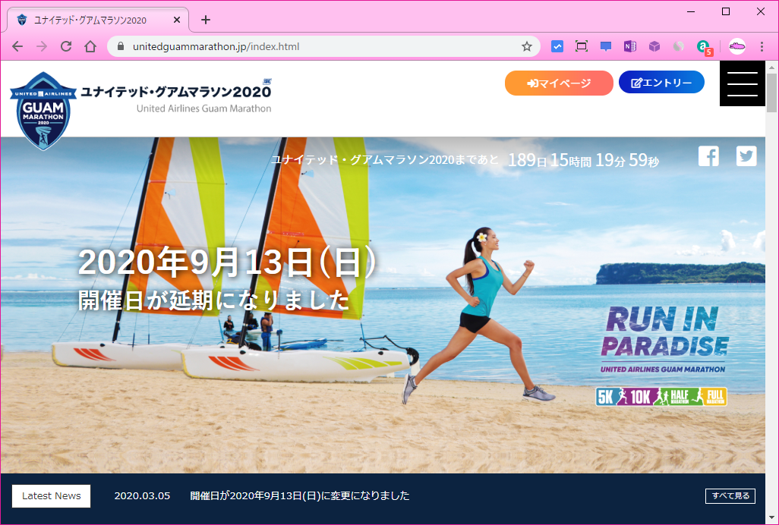Click the purple cube extension icon
The height and width of the screenshot is (525, 779).
coord(654,46)
